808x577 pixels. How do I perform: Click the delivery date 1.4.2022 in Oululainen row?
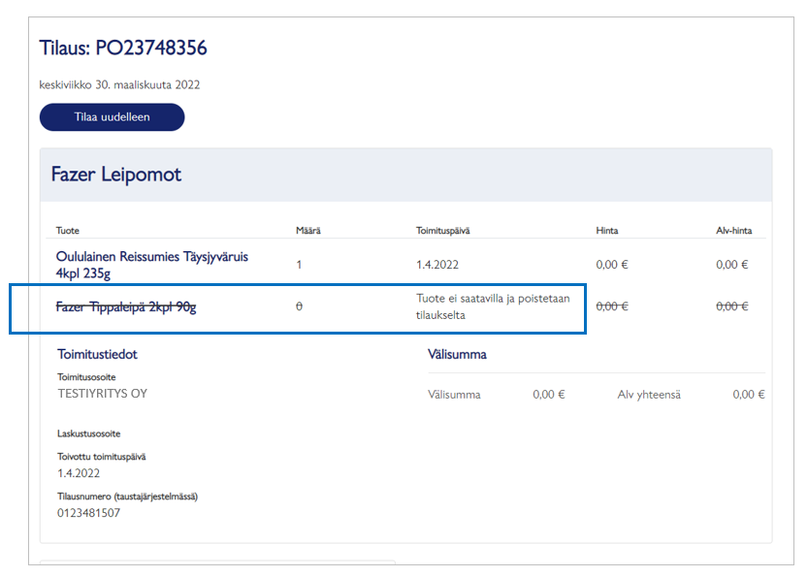[x=437, y=264]
